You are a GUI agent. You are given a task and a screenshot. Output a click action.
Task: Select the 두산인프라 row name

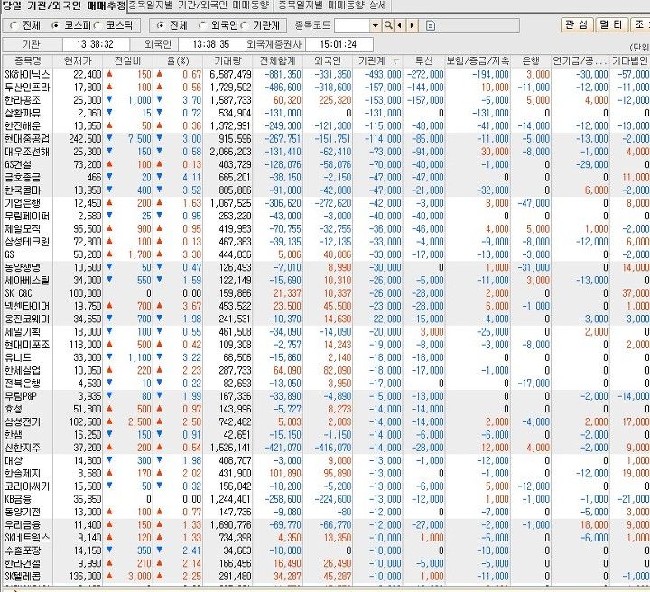pyautogui.click(x=27, y=88)
